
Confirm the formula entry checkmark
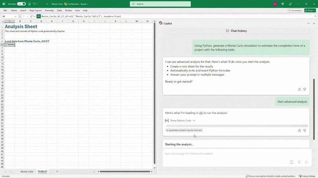point(27,16)
